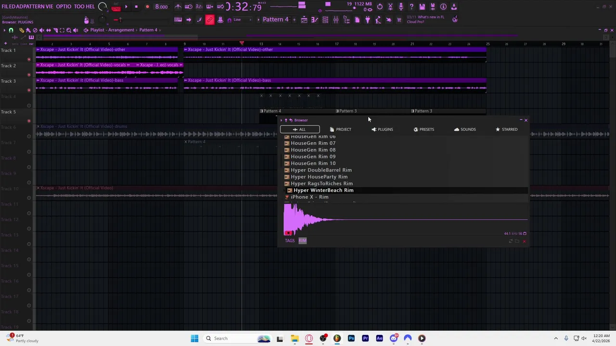Click the project info icon

(x=443, y=7)
